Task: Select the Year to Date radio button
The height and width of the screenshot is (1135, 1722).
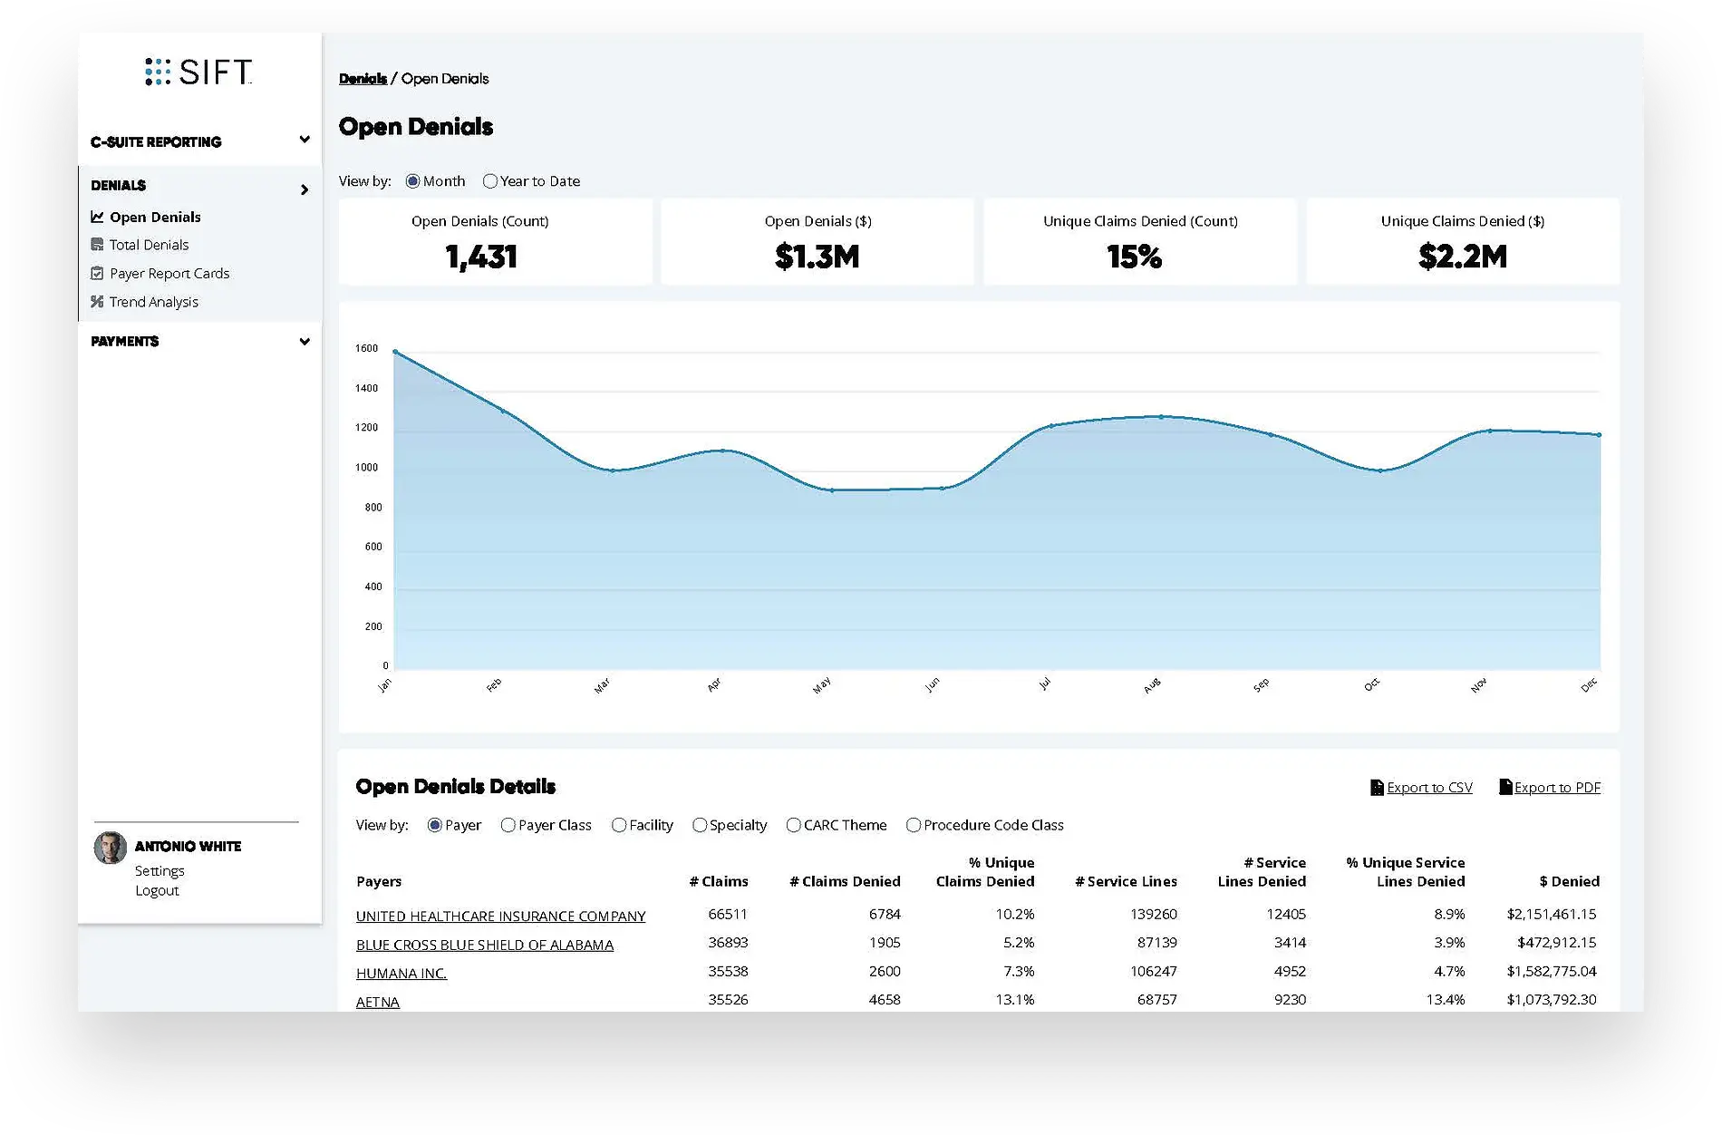Action: click(490, 181)
